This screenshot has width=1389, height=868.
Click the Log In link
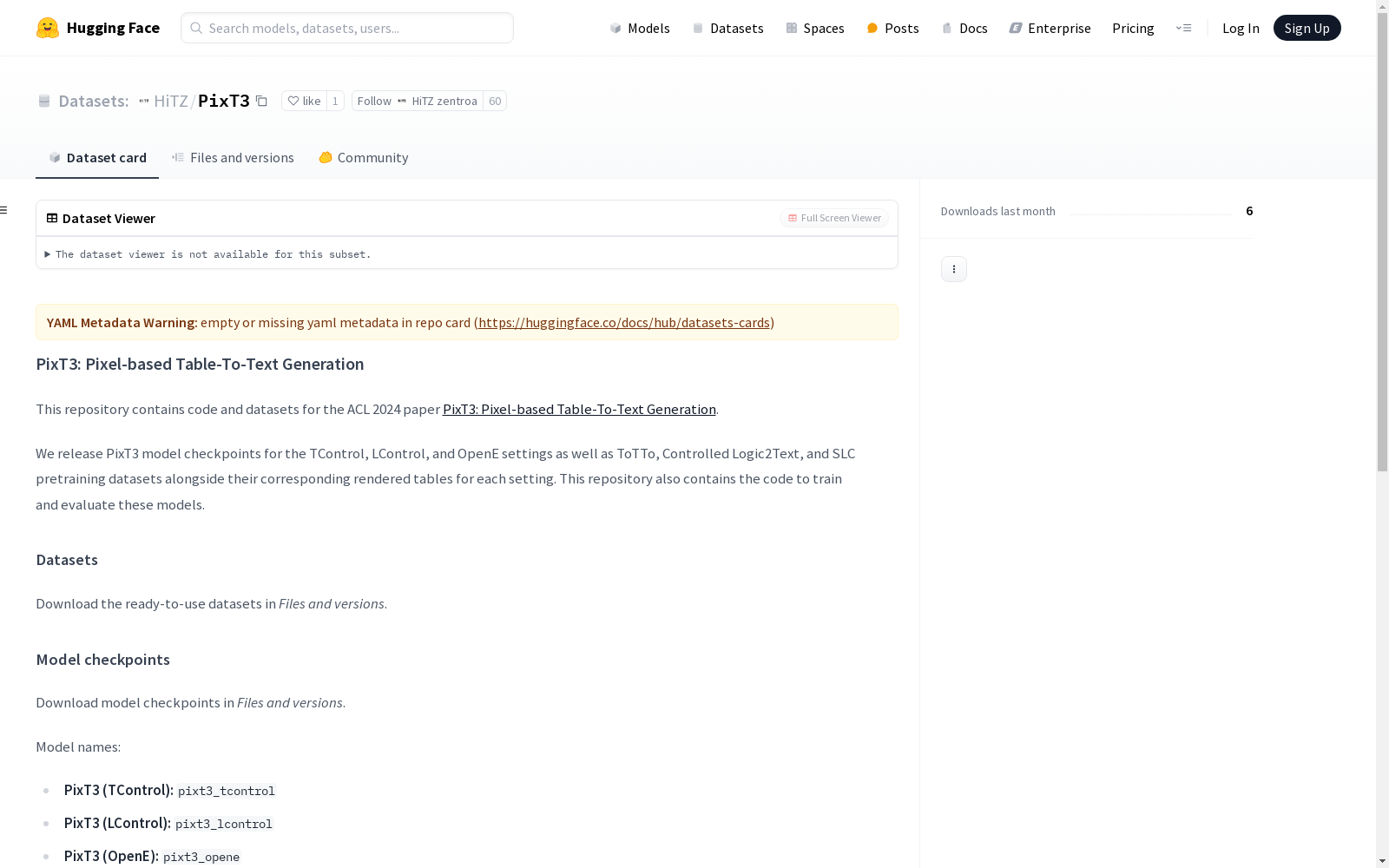coord(1241,28)
